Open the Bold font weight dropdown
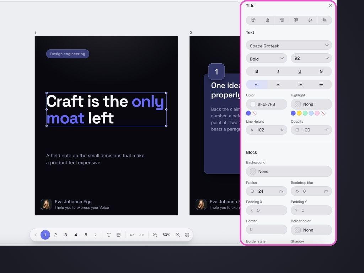364x273 pixels. (267, 58)
